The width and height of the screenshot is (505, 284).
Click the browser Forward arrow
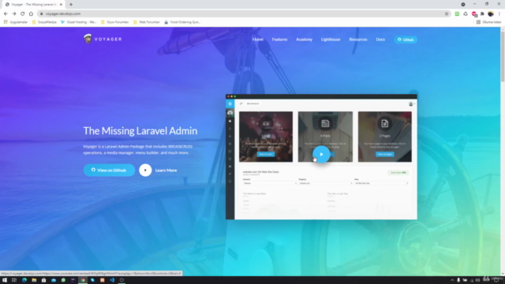pyautogui.click(x=14, y=14)
